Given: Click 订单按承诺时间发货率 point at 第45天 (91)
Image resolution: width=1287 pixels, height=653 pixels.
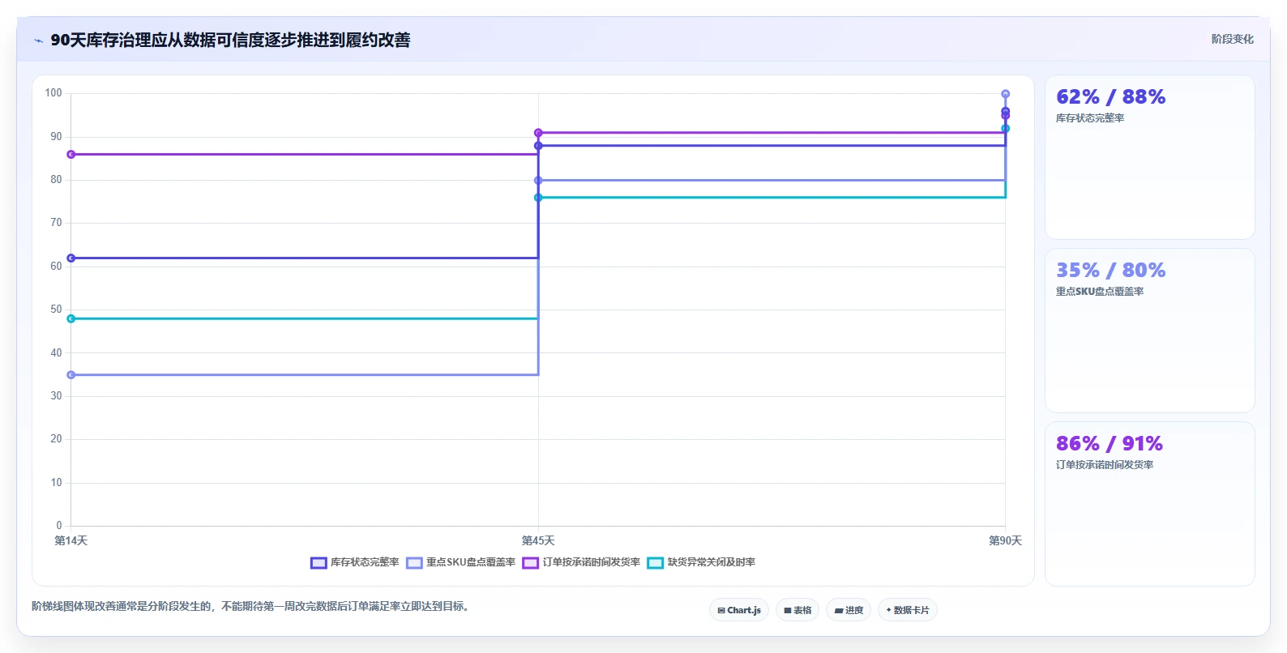Looking at the screenshot, I should point(538,133).
